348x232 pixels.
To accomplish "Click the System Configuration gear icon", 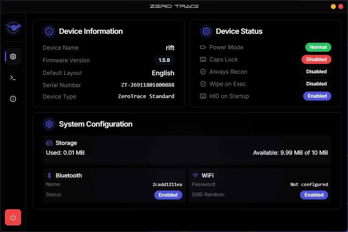I will pos(49,124).
